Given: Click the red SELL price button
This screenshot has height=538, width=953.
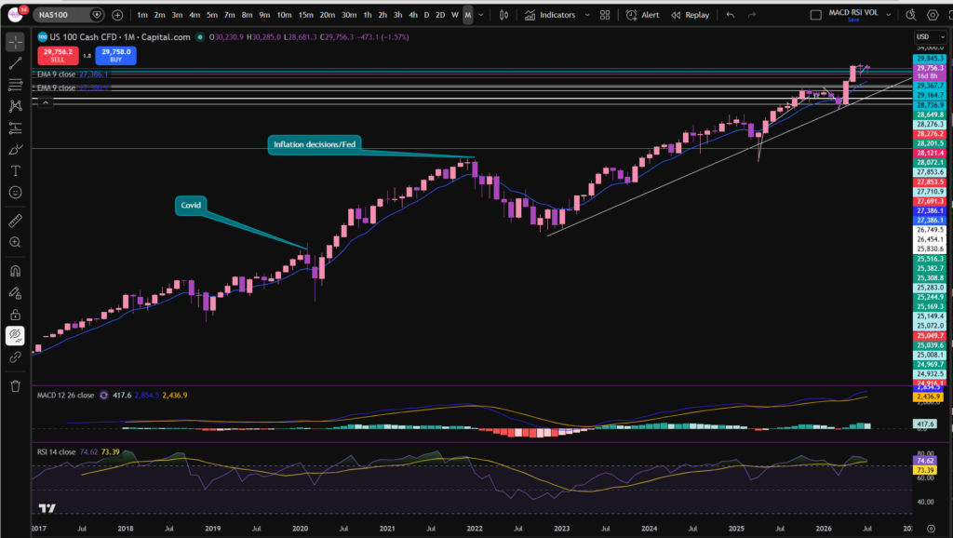Looking at the screenshot, I should pyautogui.click(x=58, y=55).
